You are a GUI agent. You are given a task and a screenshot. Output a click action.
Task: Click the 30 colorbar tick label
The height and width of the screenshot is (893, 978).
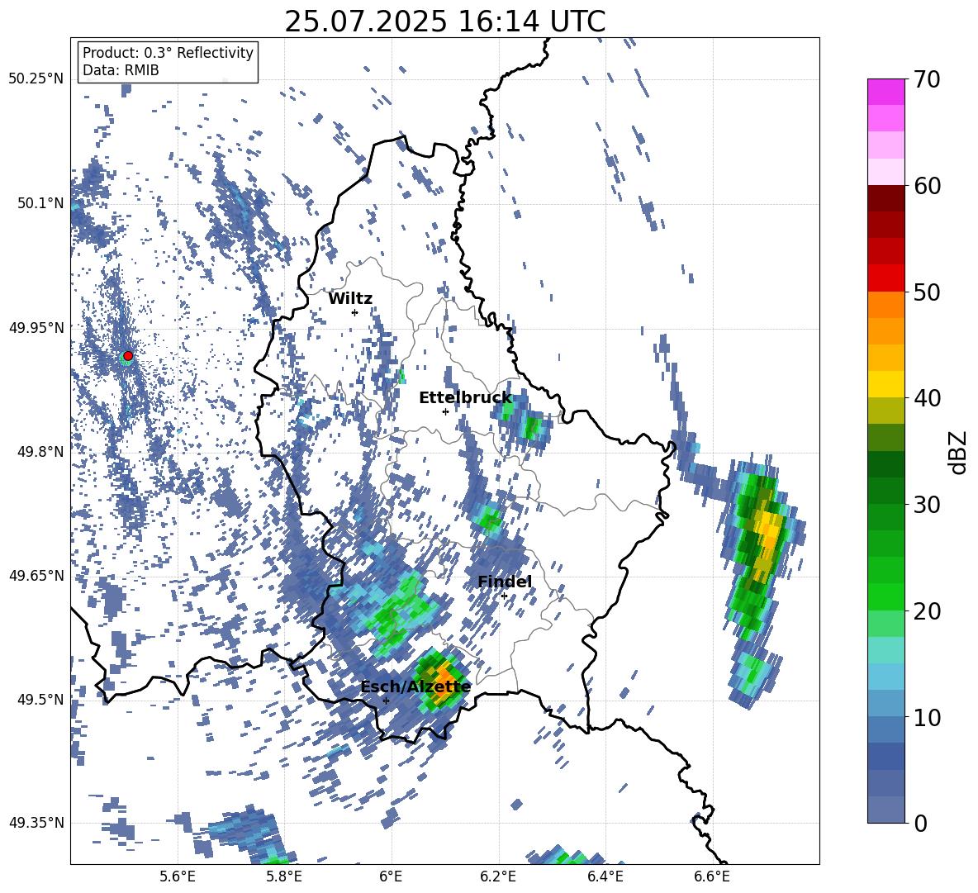[926, 504]
